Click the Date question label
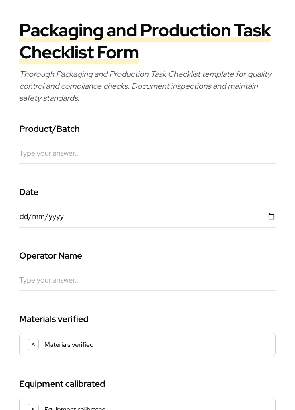This screenshot has height=410, width=295. [x=29, y=192]
